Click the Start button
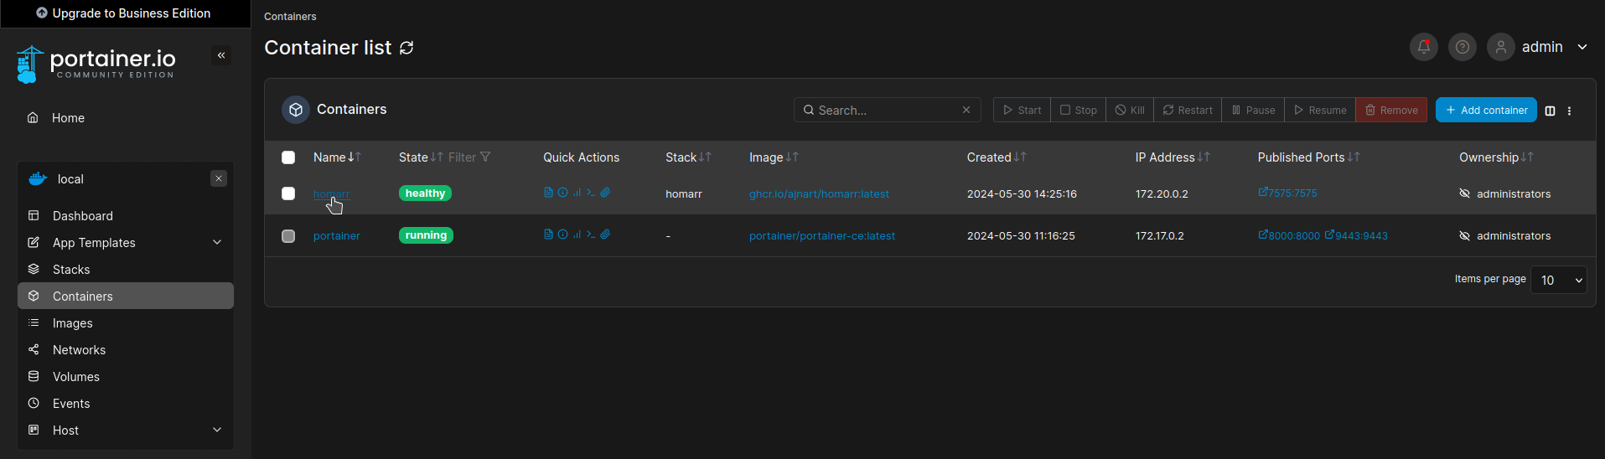 [1022, 110]
